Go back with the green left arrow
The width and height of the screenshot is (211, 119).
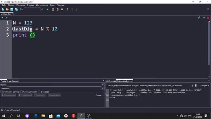click(x=2, y=18)
